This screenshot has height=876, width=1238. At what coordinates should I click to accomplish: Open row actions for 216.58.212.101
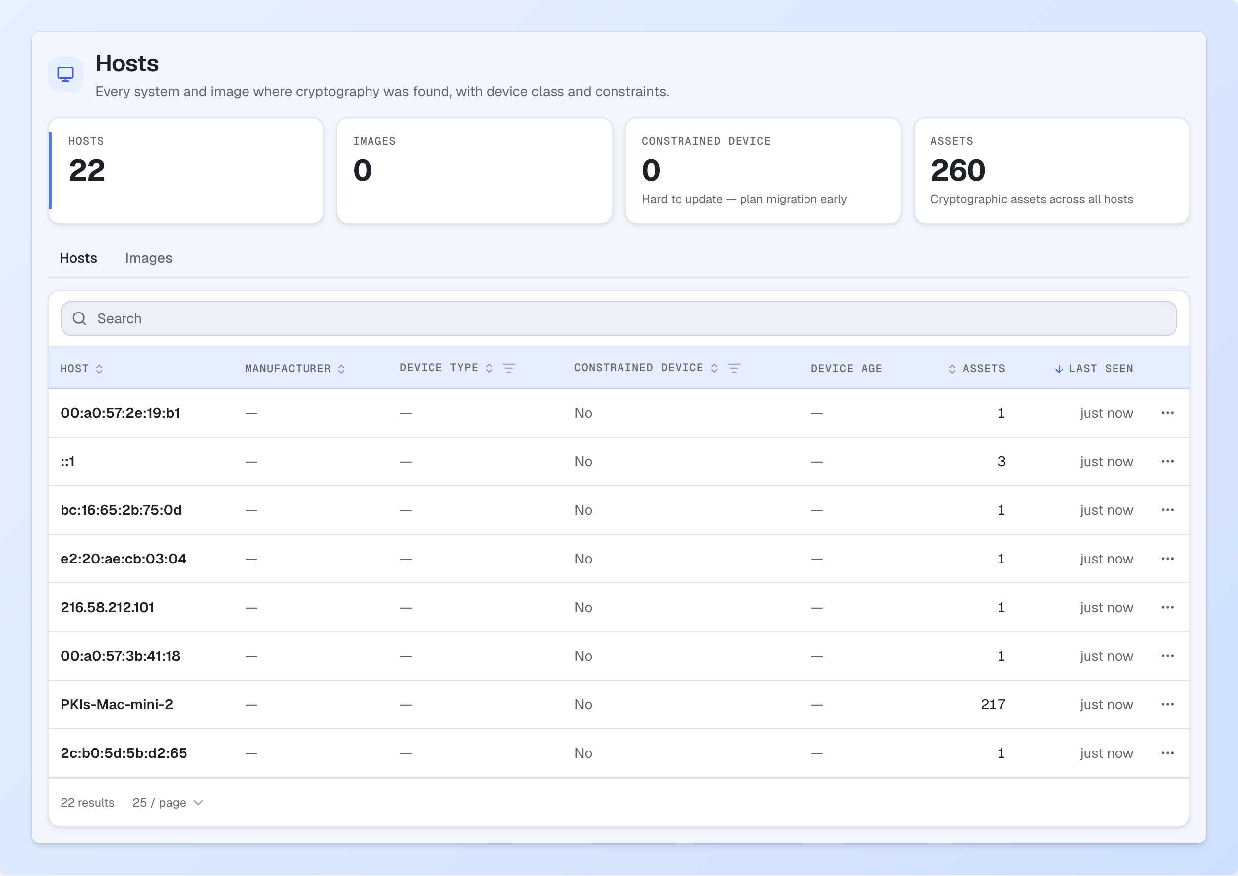[x=1168, y=607]
